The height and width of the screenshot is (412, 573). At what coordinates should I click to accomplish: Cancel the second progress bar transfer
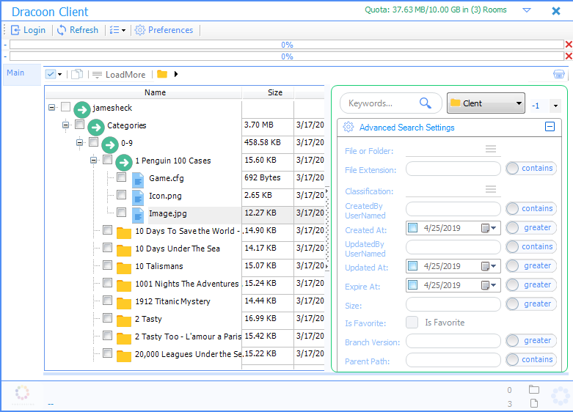pyautogui.click(x=569, y=56)
